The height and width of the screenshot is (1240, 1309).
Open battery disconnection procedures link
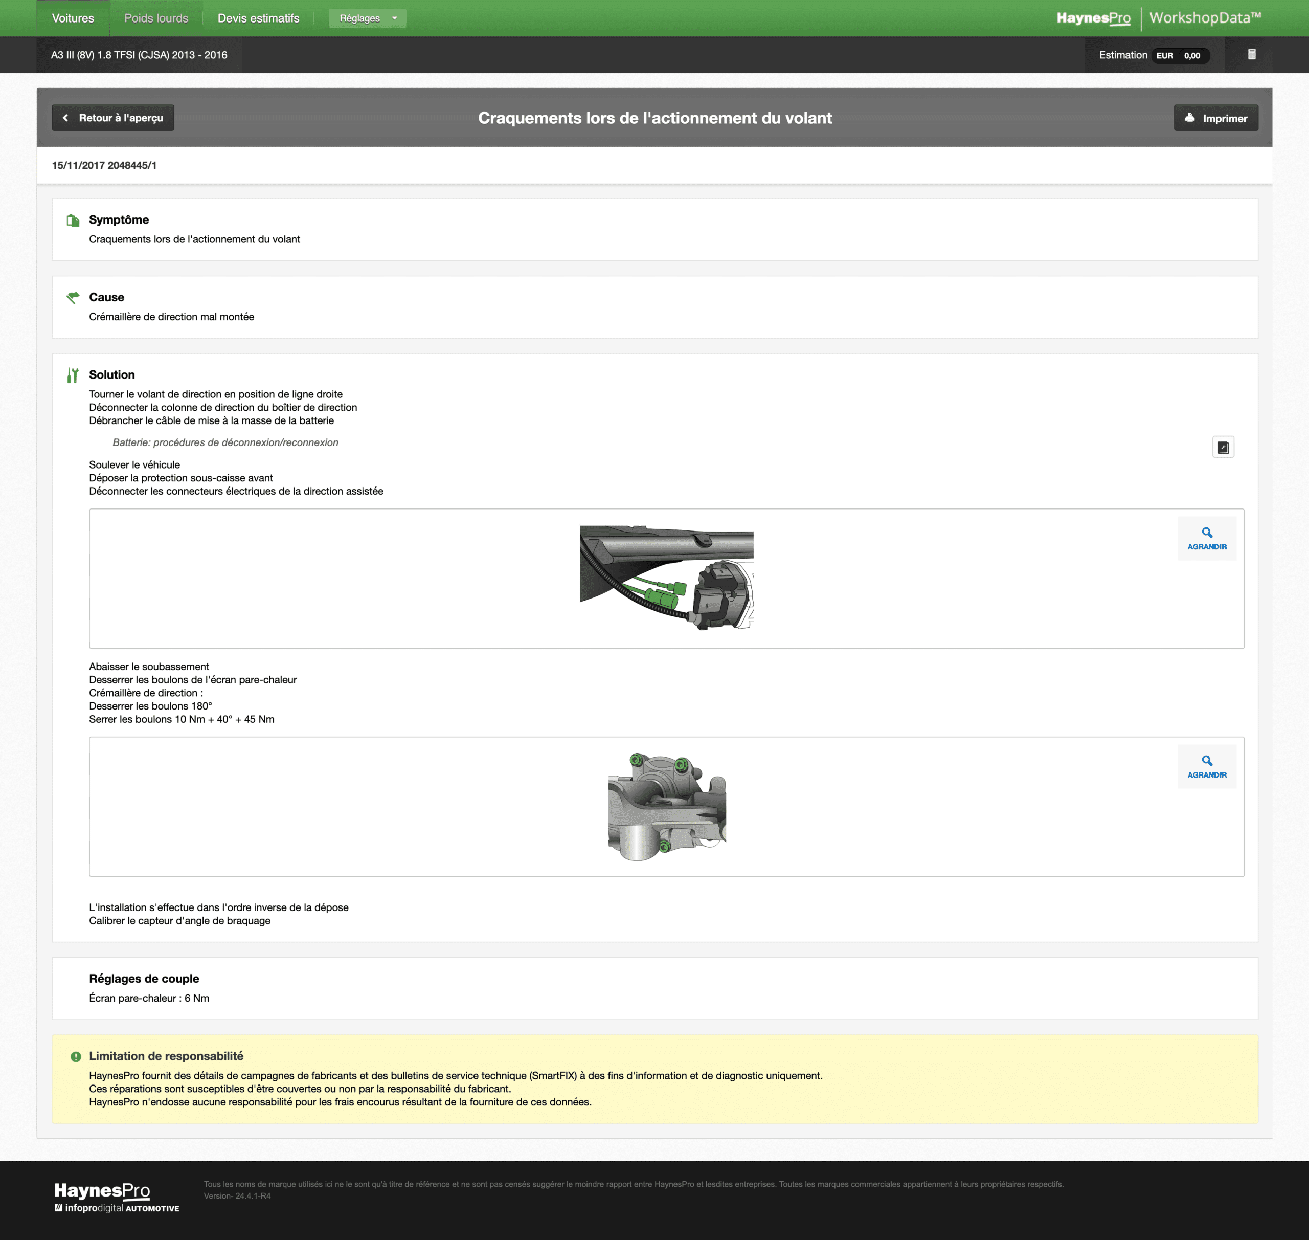(x=225, y=443)
